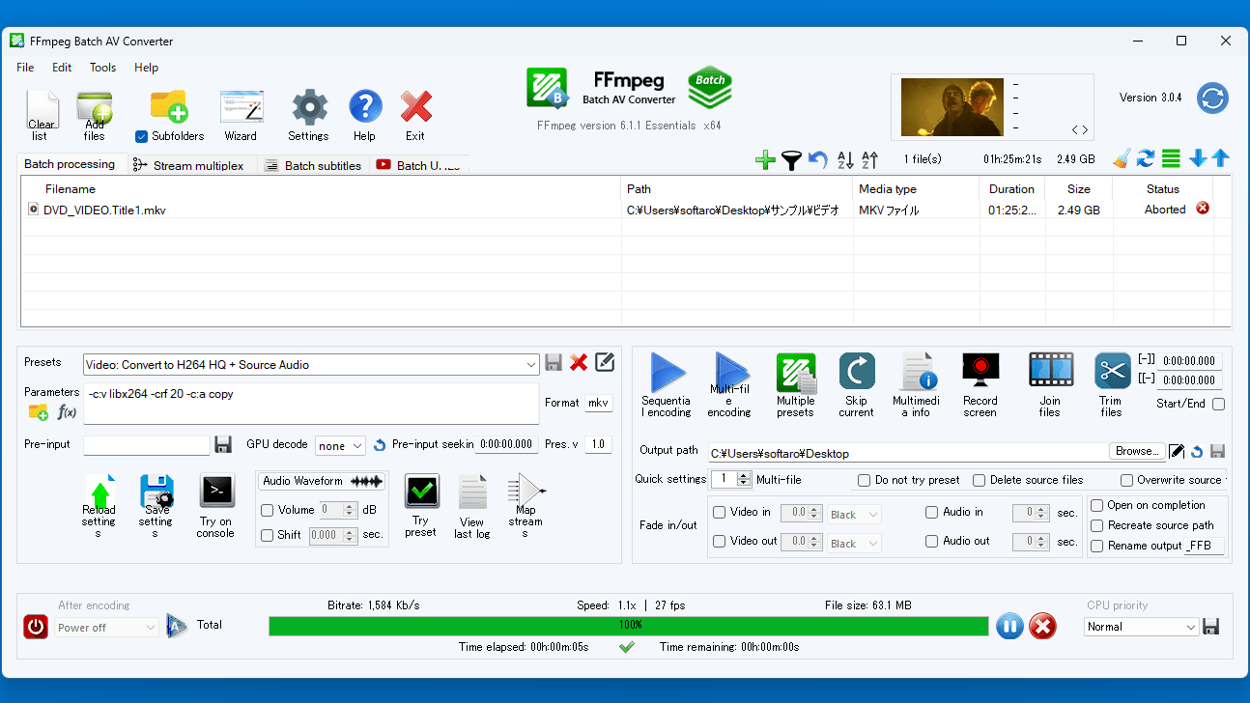
Task: Enable Open on completion checkbox
Action: click(1096, 505)
